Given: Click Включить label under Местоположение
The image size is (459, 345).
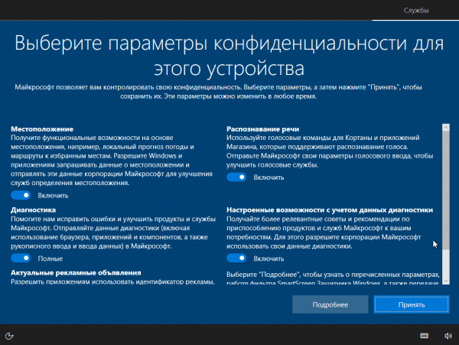Looking at the screenshot, I should 53,196.
